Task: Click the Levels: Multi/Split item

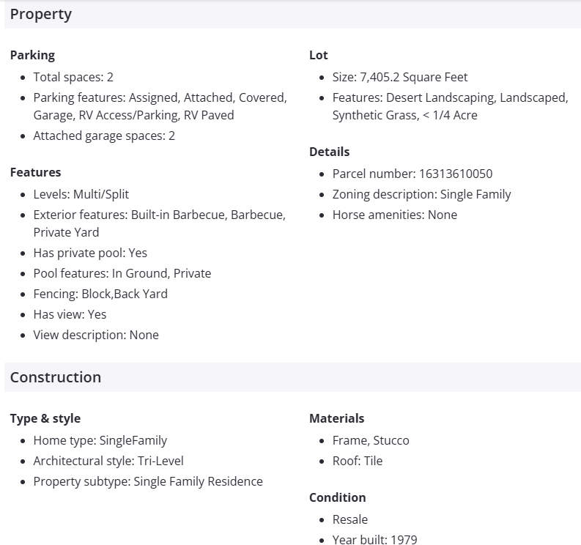Action: point(81,194)
